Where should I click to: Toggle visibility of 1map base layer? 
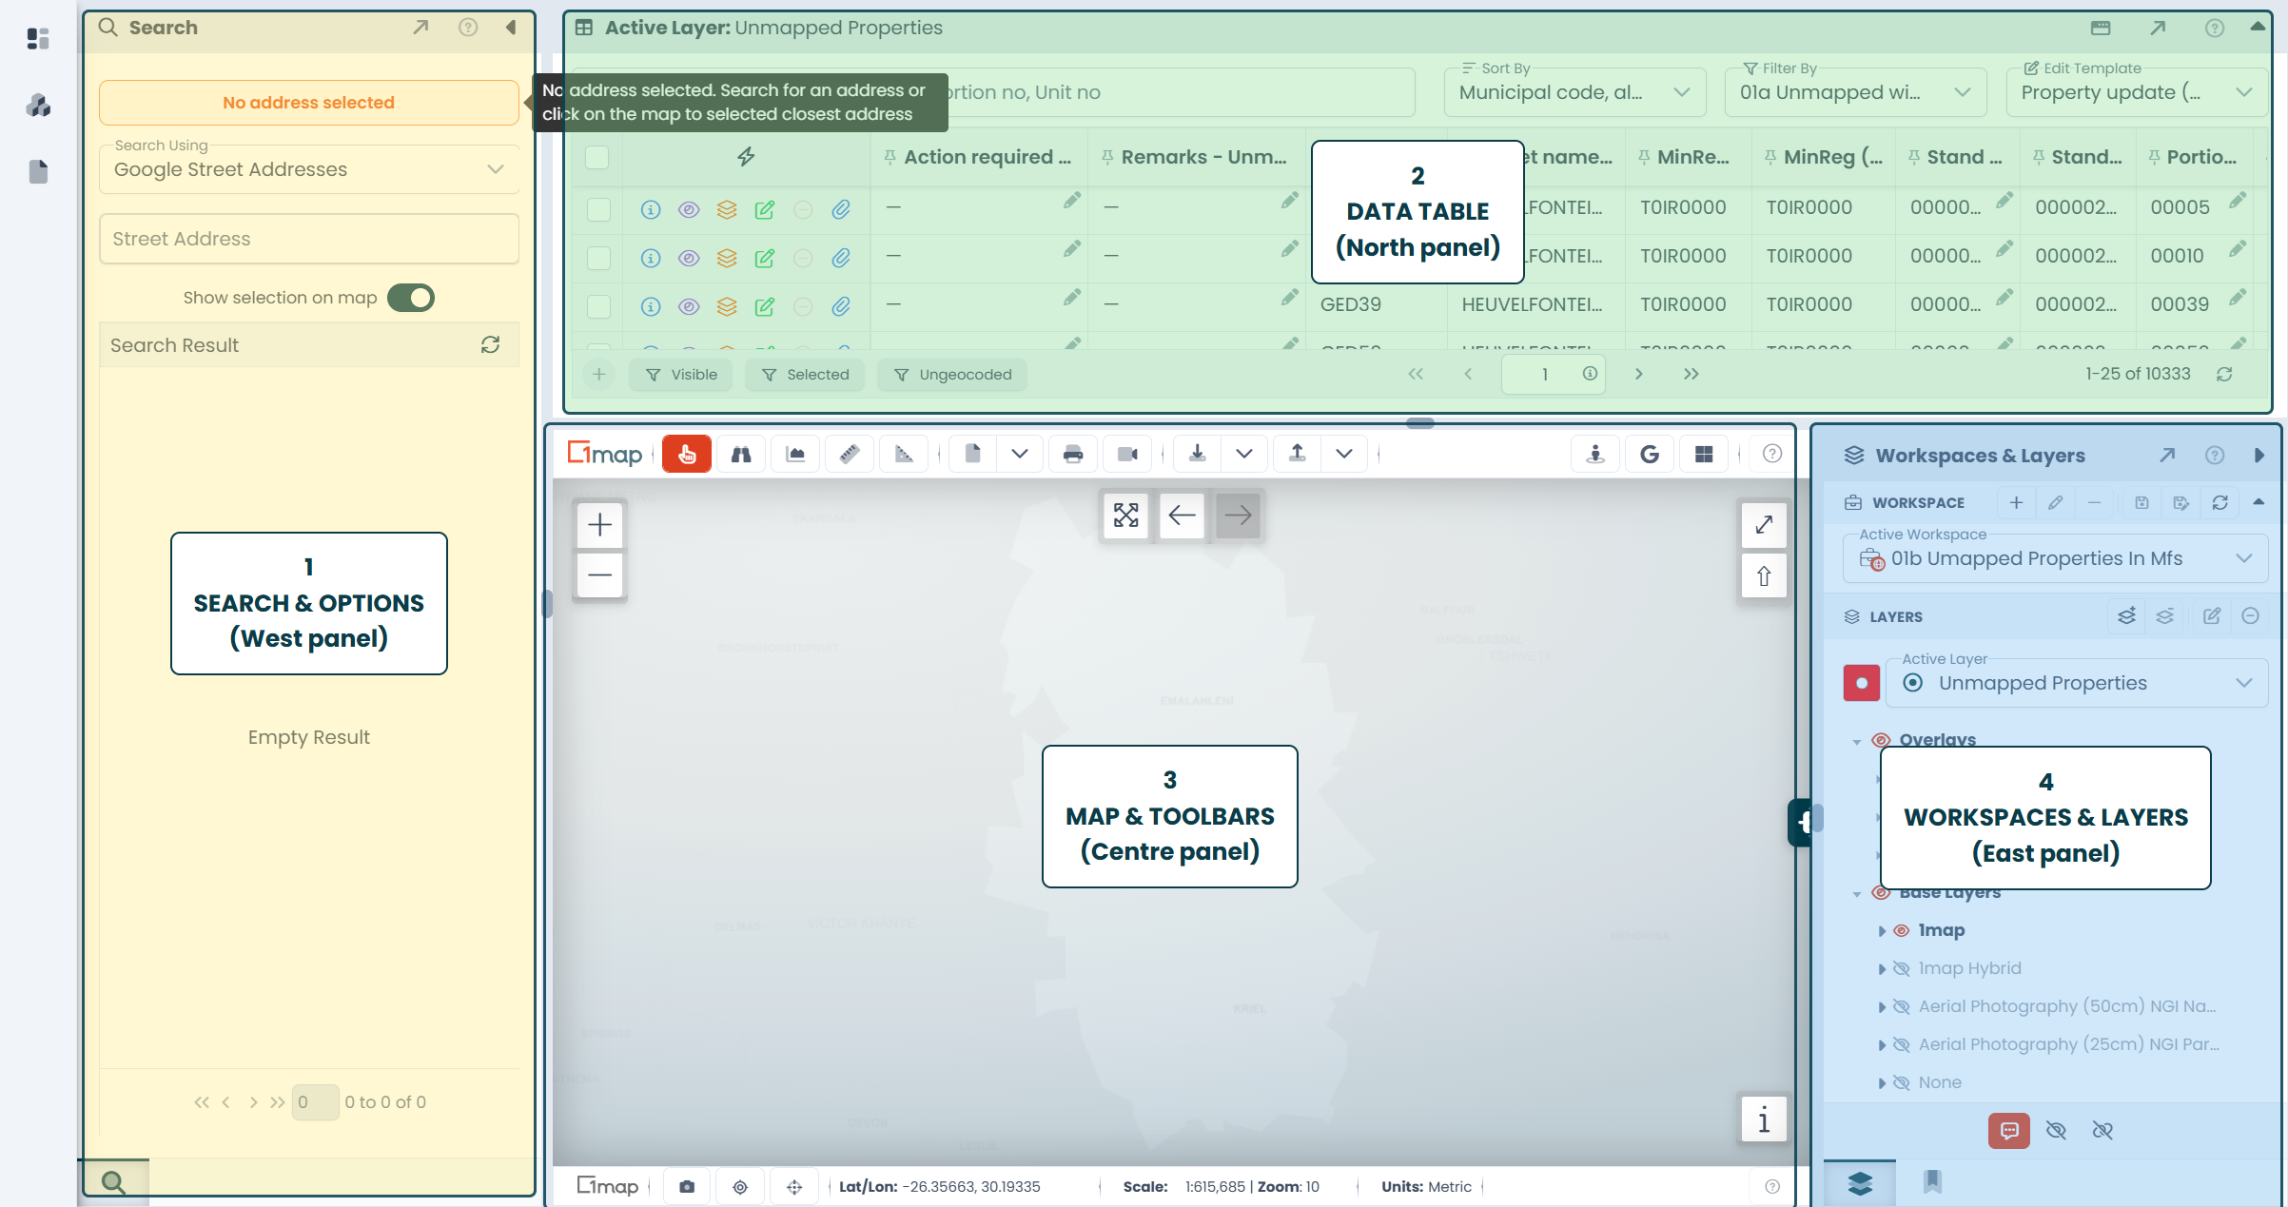pyautogui.click(x=1901, y=931)
